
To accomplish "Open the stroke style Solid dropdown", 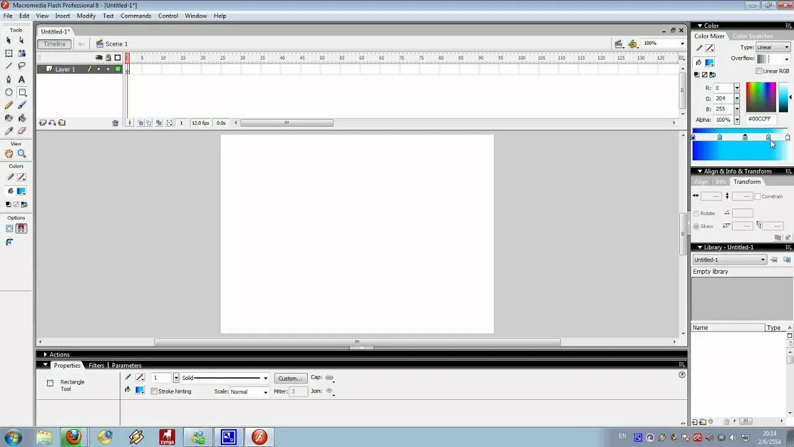I will pyautogui.click(x=225, y=378).
